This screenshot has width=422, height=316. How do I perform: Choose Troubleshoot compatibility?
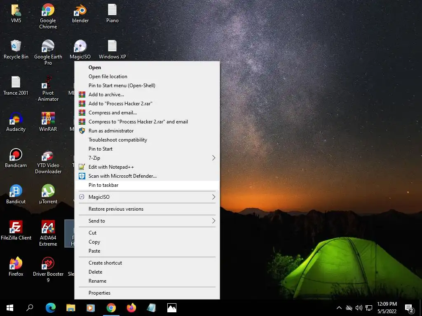(x=147, y=140)
